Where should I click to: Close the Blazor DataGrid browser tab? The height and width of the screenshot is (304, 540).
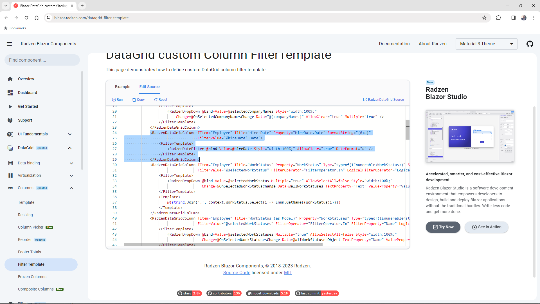point(72,6)
